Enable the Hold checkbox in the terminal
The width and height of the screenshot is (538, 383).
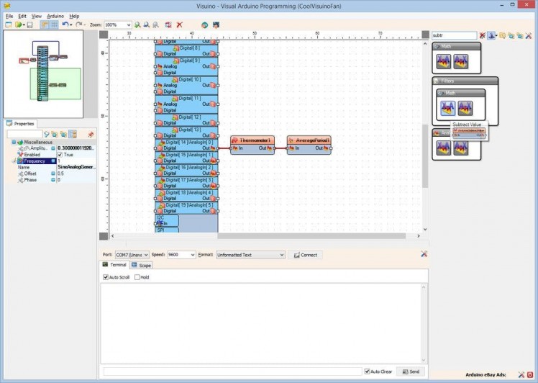[x=137, y=277]
